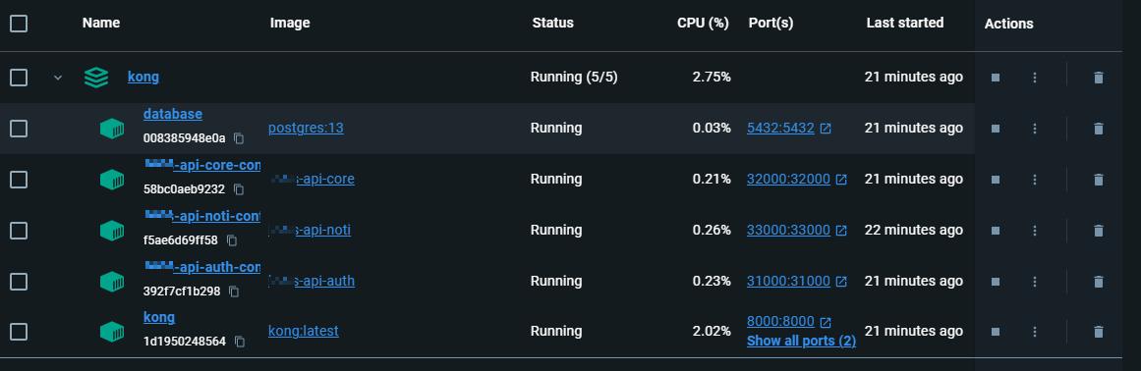Screen dimensions: 1141x371
Task: Open the three-dot menu for the kong:latest container
Action: pos(1035,332)
